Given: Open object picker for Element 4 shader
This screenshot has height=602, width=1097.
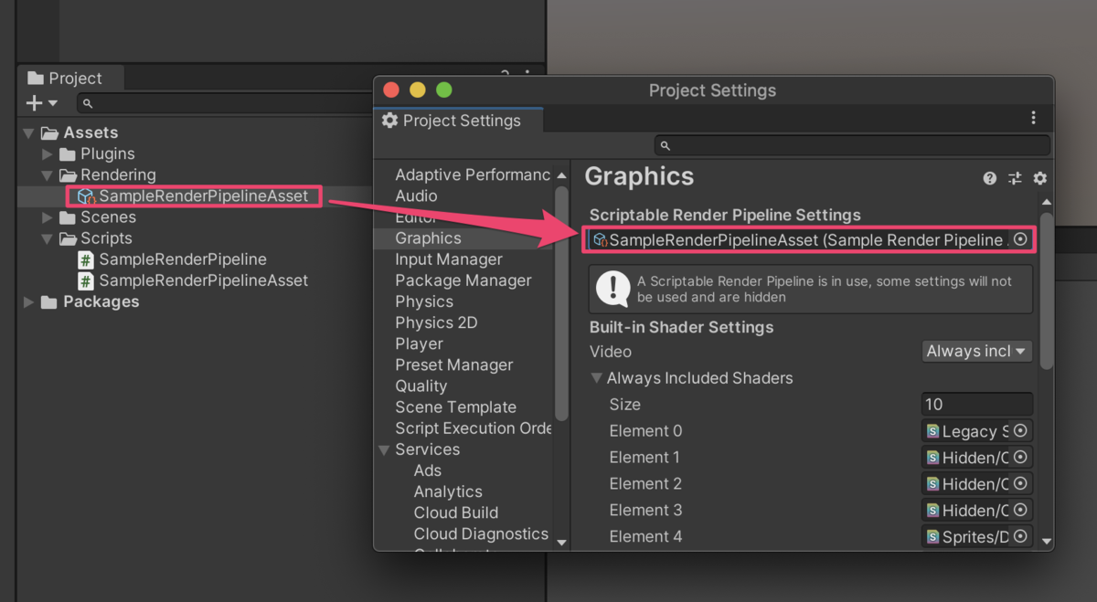Looking at the screenshot, I should click(1021, 537).
